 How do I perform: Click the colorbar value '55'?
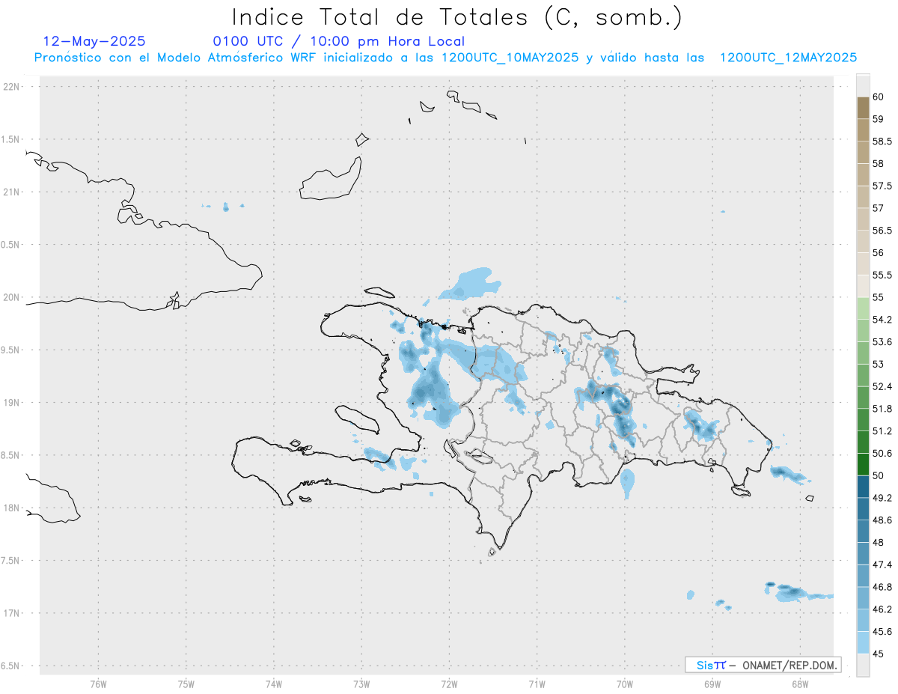tap(879, 297)
